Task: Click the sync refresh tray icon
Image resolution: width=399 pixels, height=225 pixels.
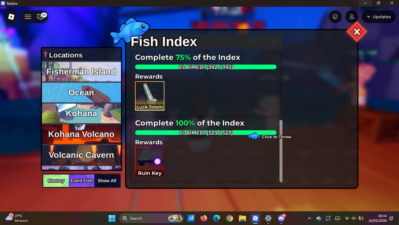Action: coord(328,218)
